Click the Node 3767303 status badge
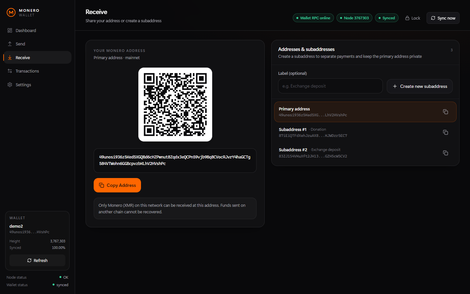The image size is (470, 294). click(x=354, y=18)
